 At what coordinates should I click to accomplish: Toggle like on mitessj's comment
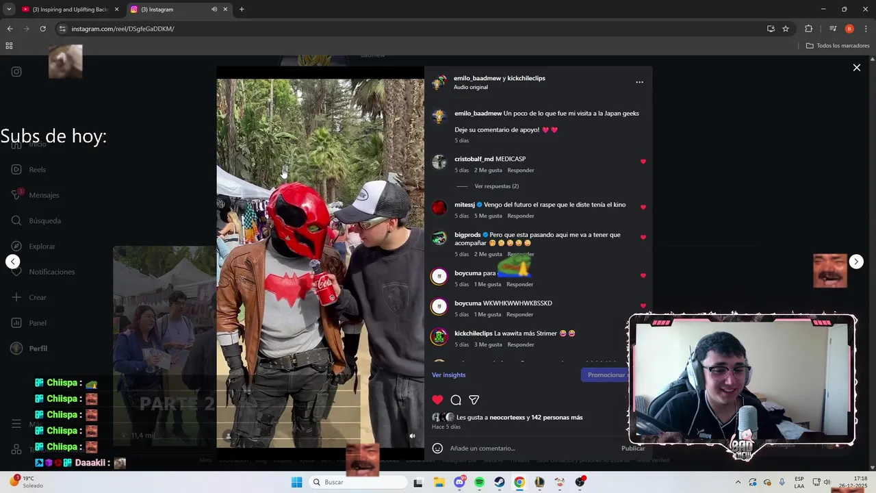643,207
